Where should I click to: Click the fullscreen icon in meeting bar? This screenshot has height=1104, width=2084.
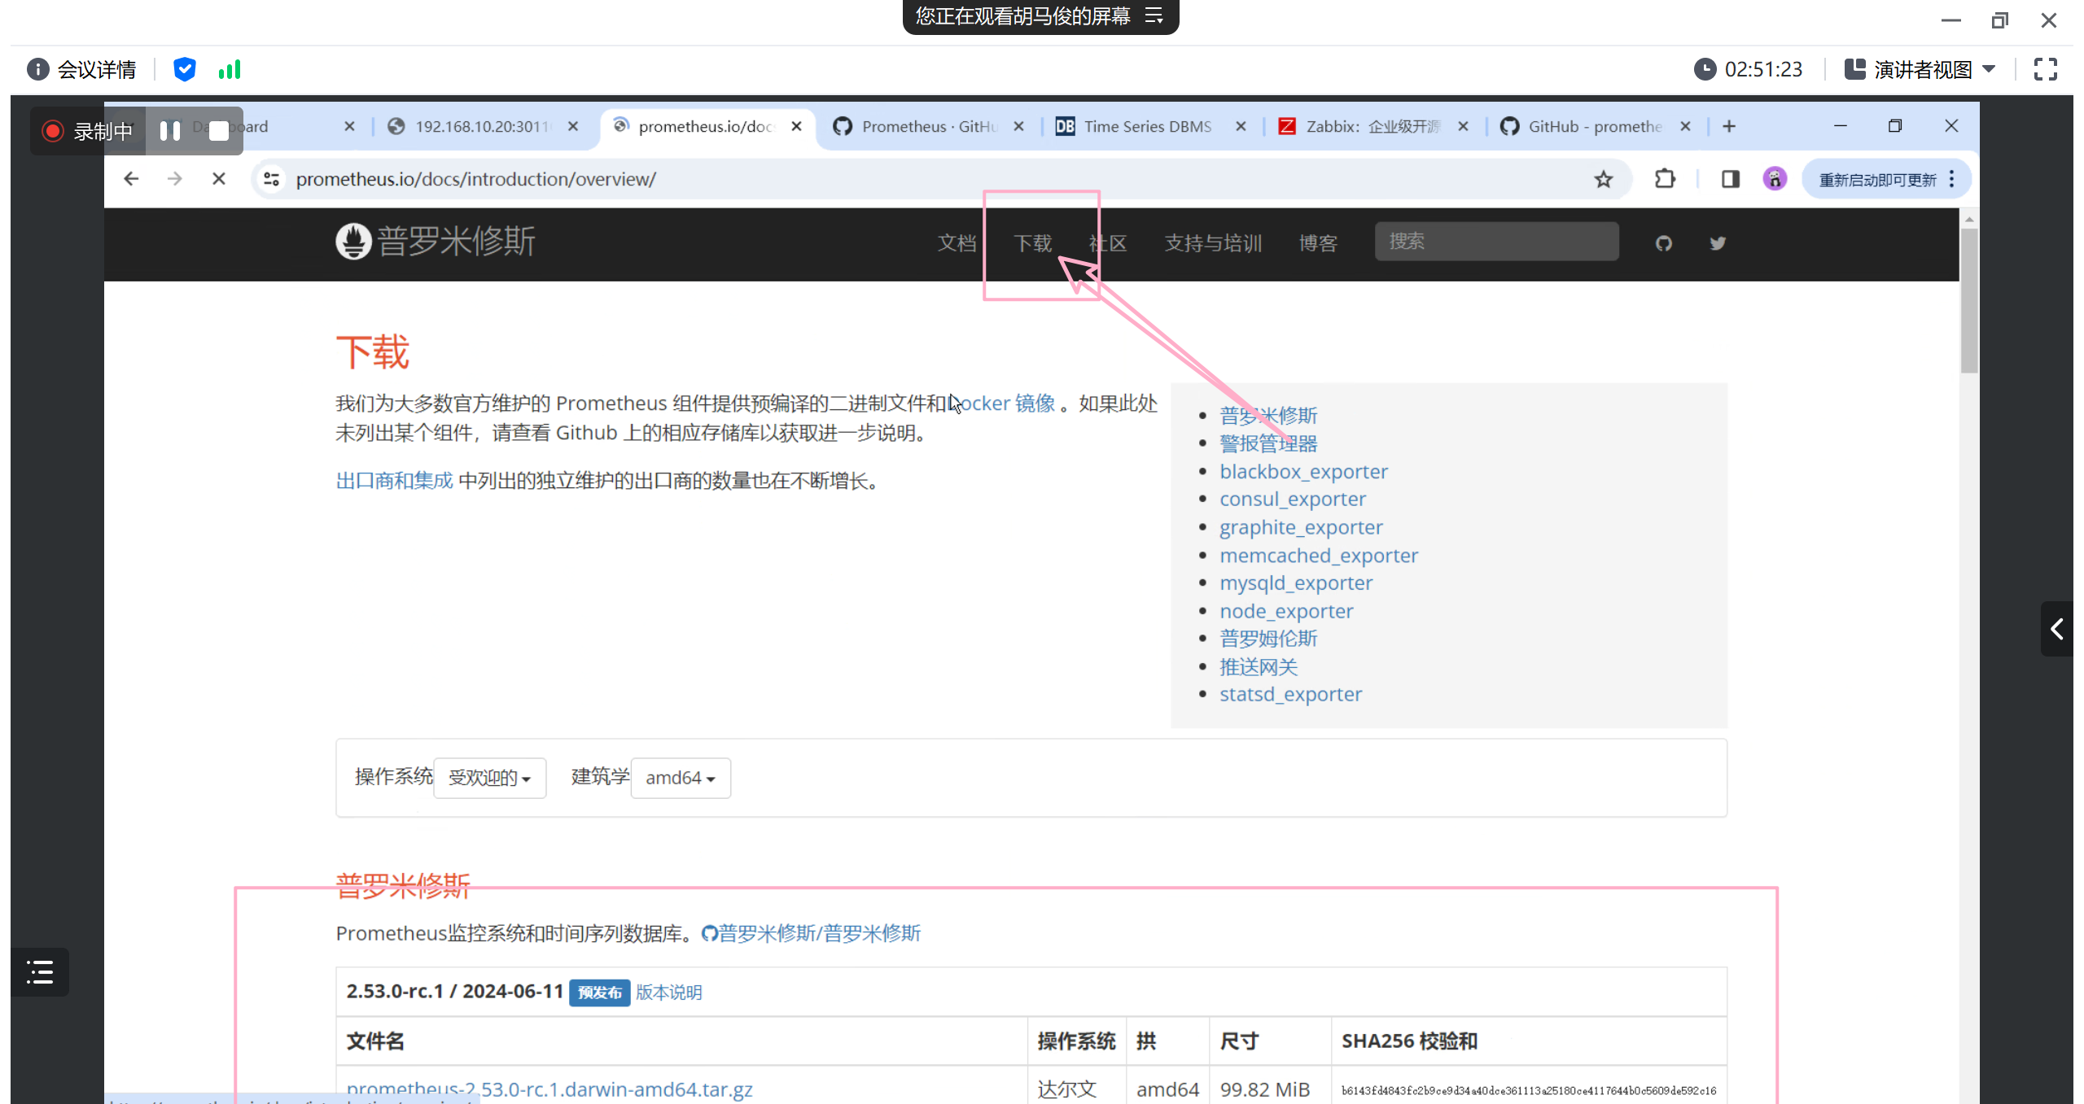[2045, 69]
